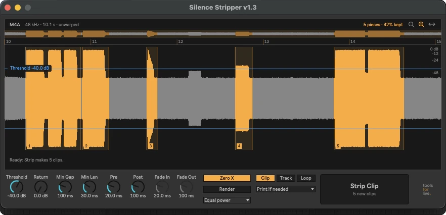Click the Threshold -40.0 dB line label
Image resolution: width=446 pixels, height=215 pixels.
(x=29, y=68)
